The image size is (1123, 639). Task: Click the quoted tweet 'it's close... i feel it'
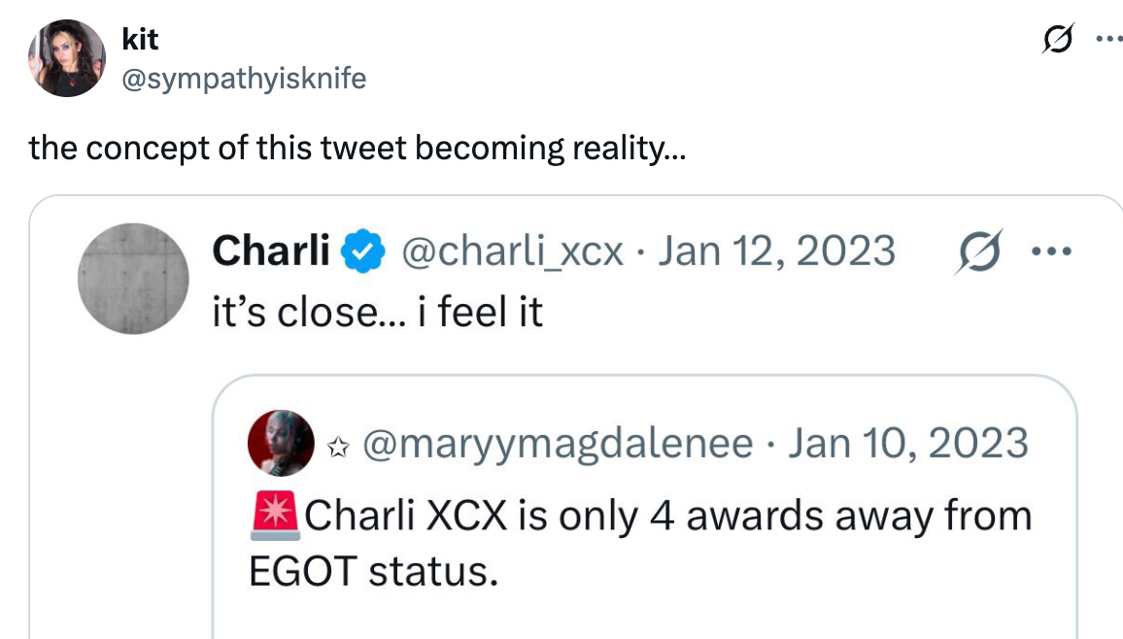coord(379,313)
